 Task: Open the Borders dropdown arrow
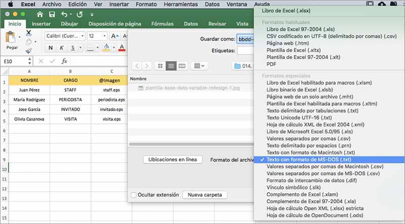click(97, 48)
